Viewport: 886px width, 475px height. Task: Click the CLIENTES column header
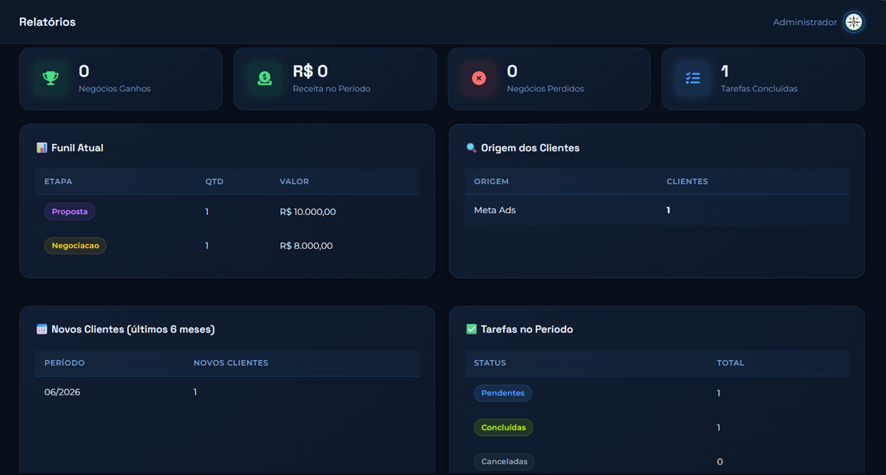click(687, 182)
